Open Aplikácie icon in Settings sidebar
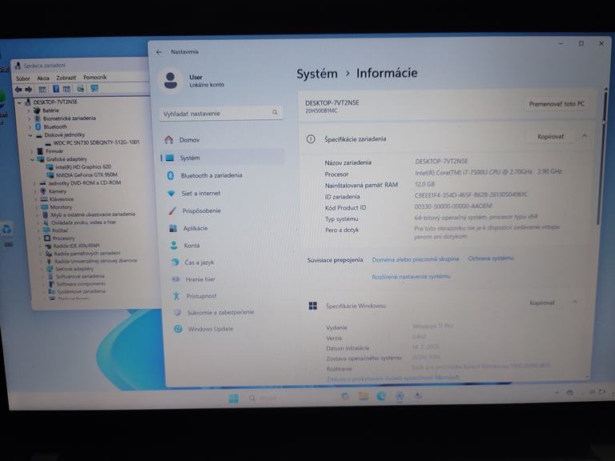615x461 pixels. pos(173,228)
